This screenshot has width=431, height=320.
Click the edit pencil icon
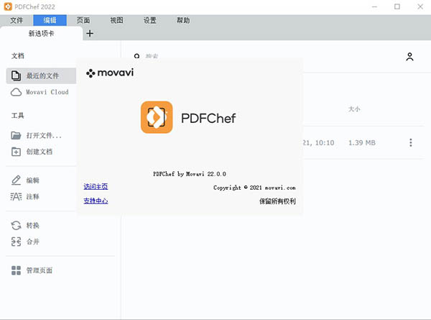tap(16, 180)
